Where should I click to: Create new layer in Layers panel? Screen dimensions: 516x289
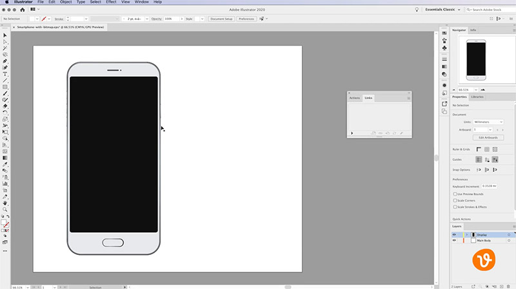[502, 286]
